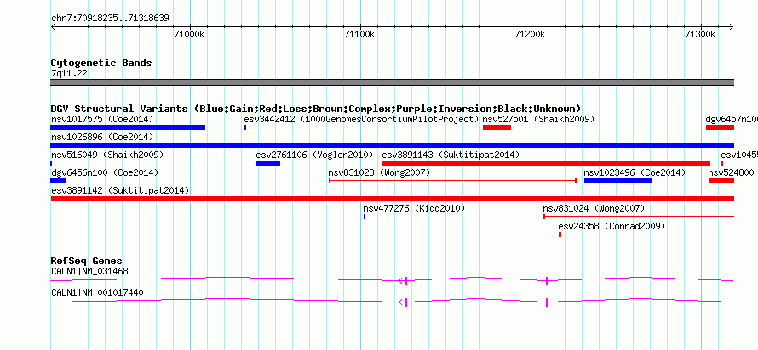Click the right arrowhead of the ruler
758x350 pixels.
click(x=732, y=27)
